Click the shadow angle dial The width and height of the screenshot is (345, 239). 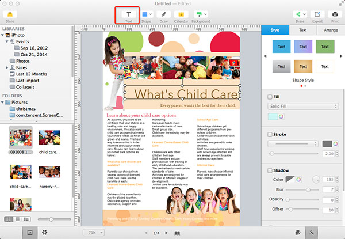316,180
